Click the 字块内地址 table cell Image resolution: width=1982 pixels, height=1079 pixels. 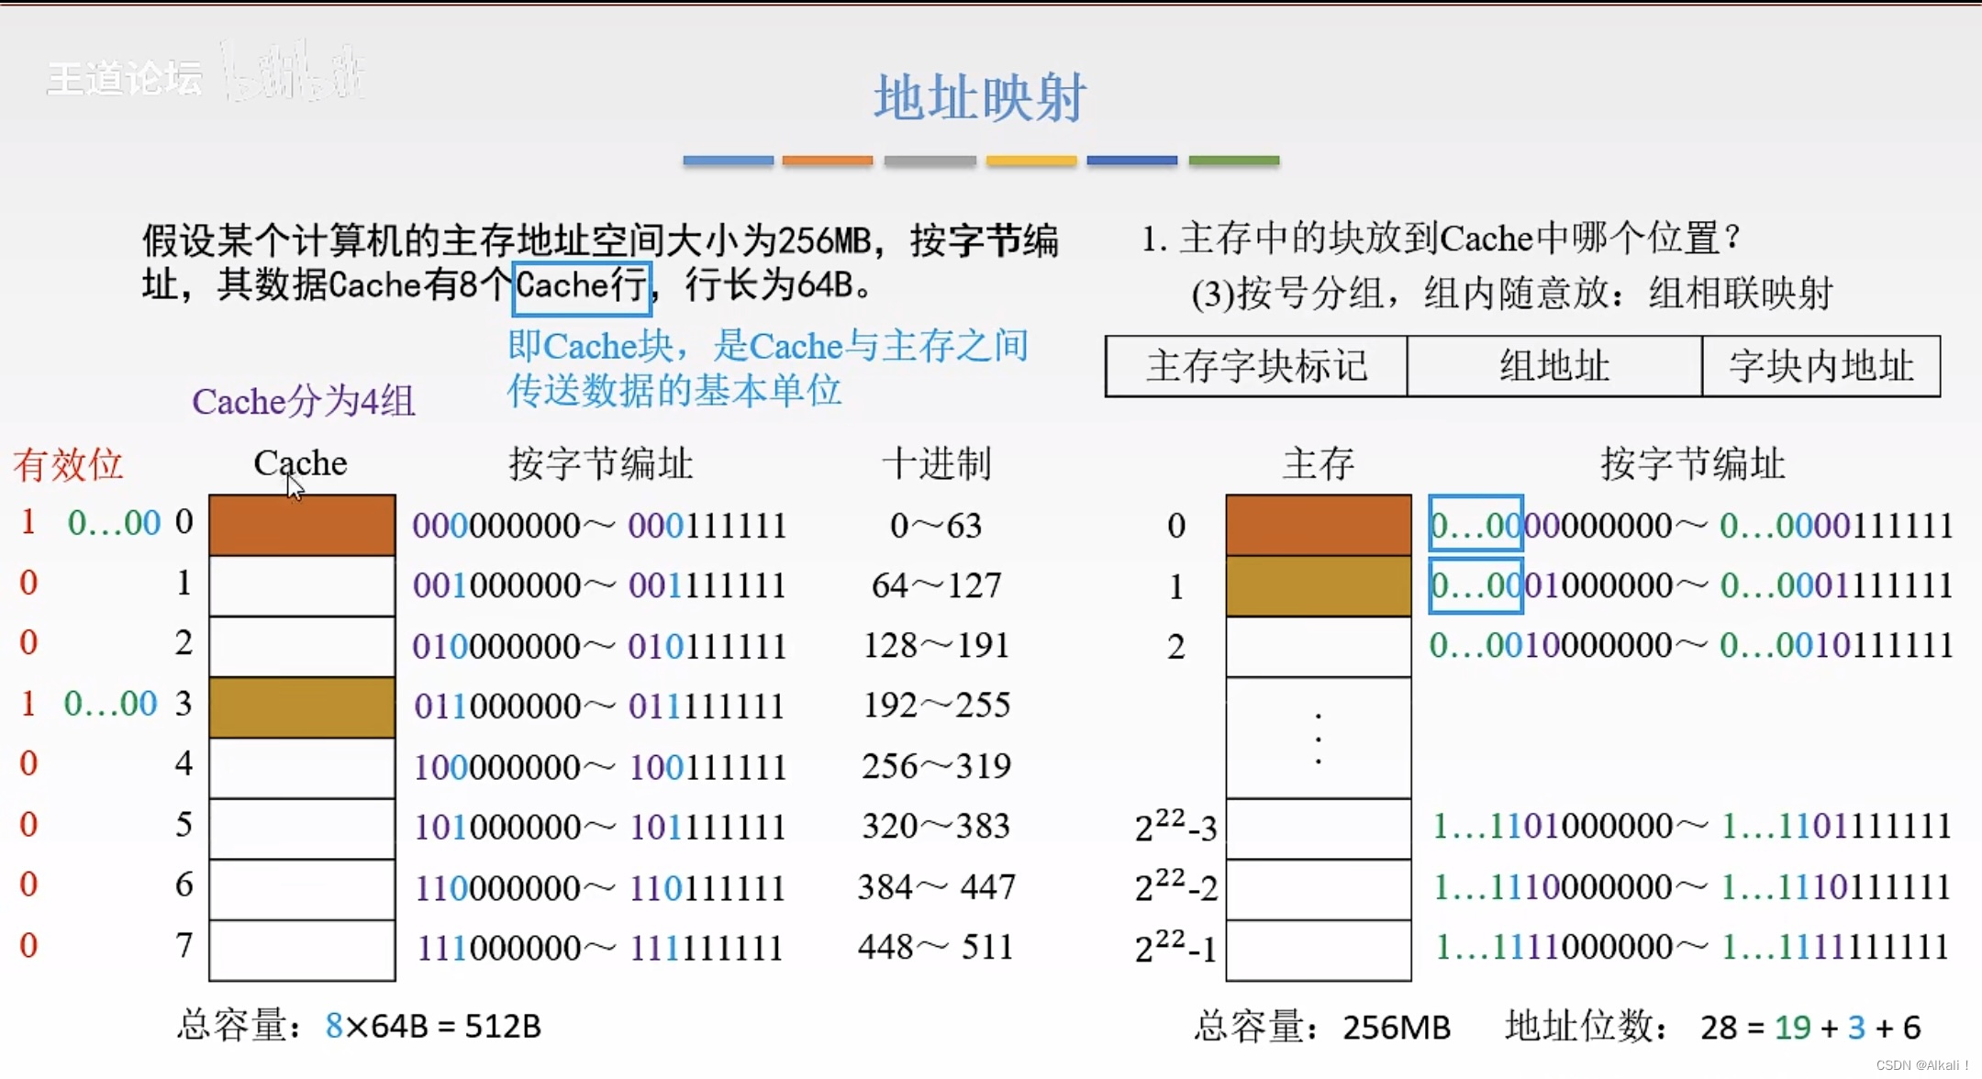point(1821,366)
